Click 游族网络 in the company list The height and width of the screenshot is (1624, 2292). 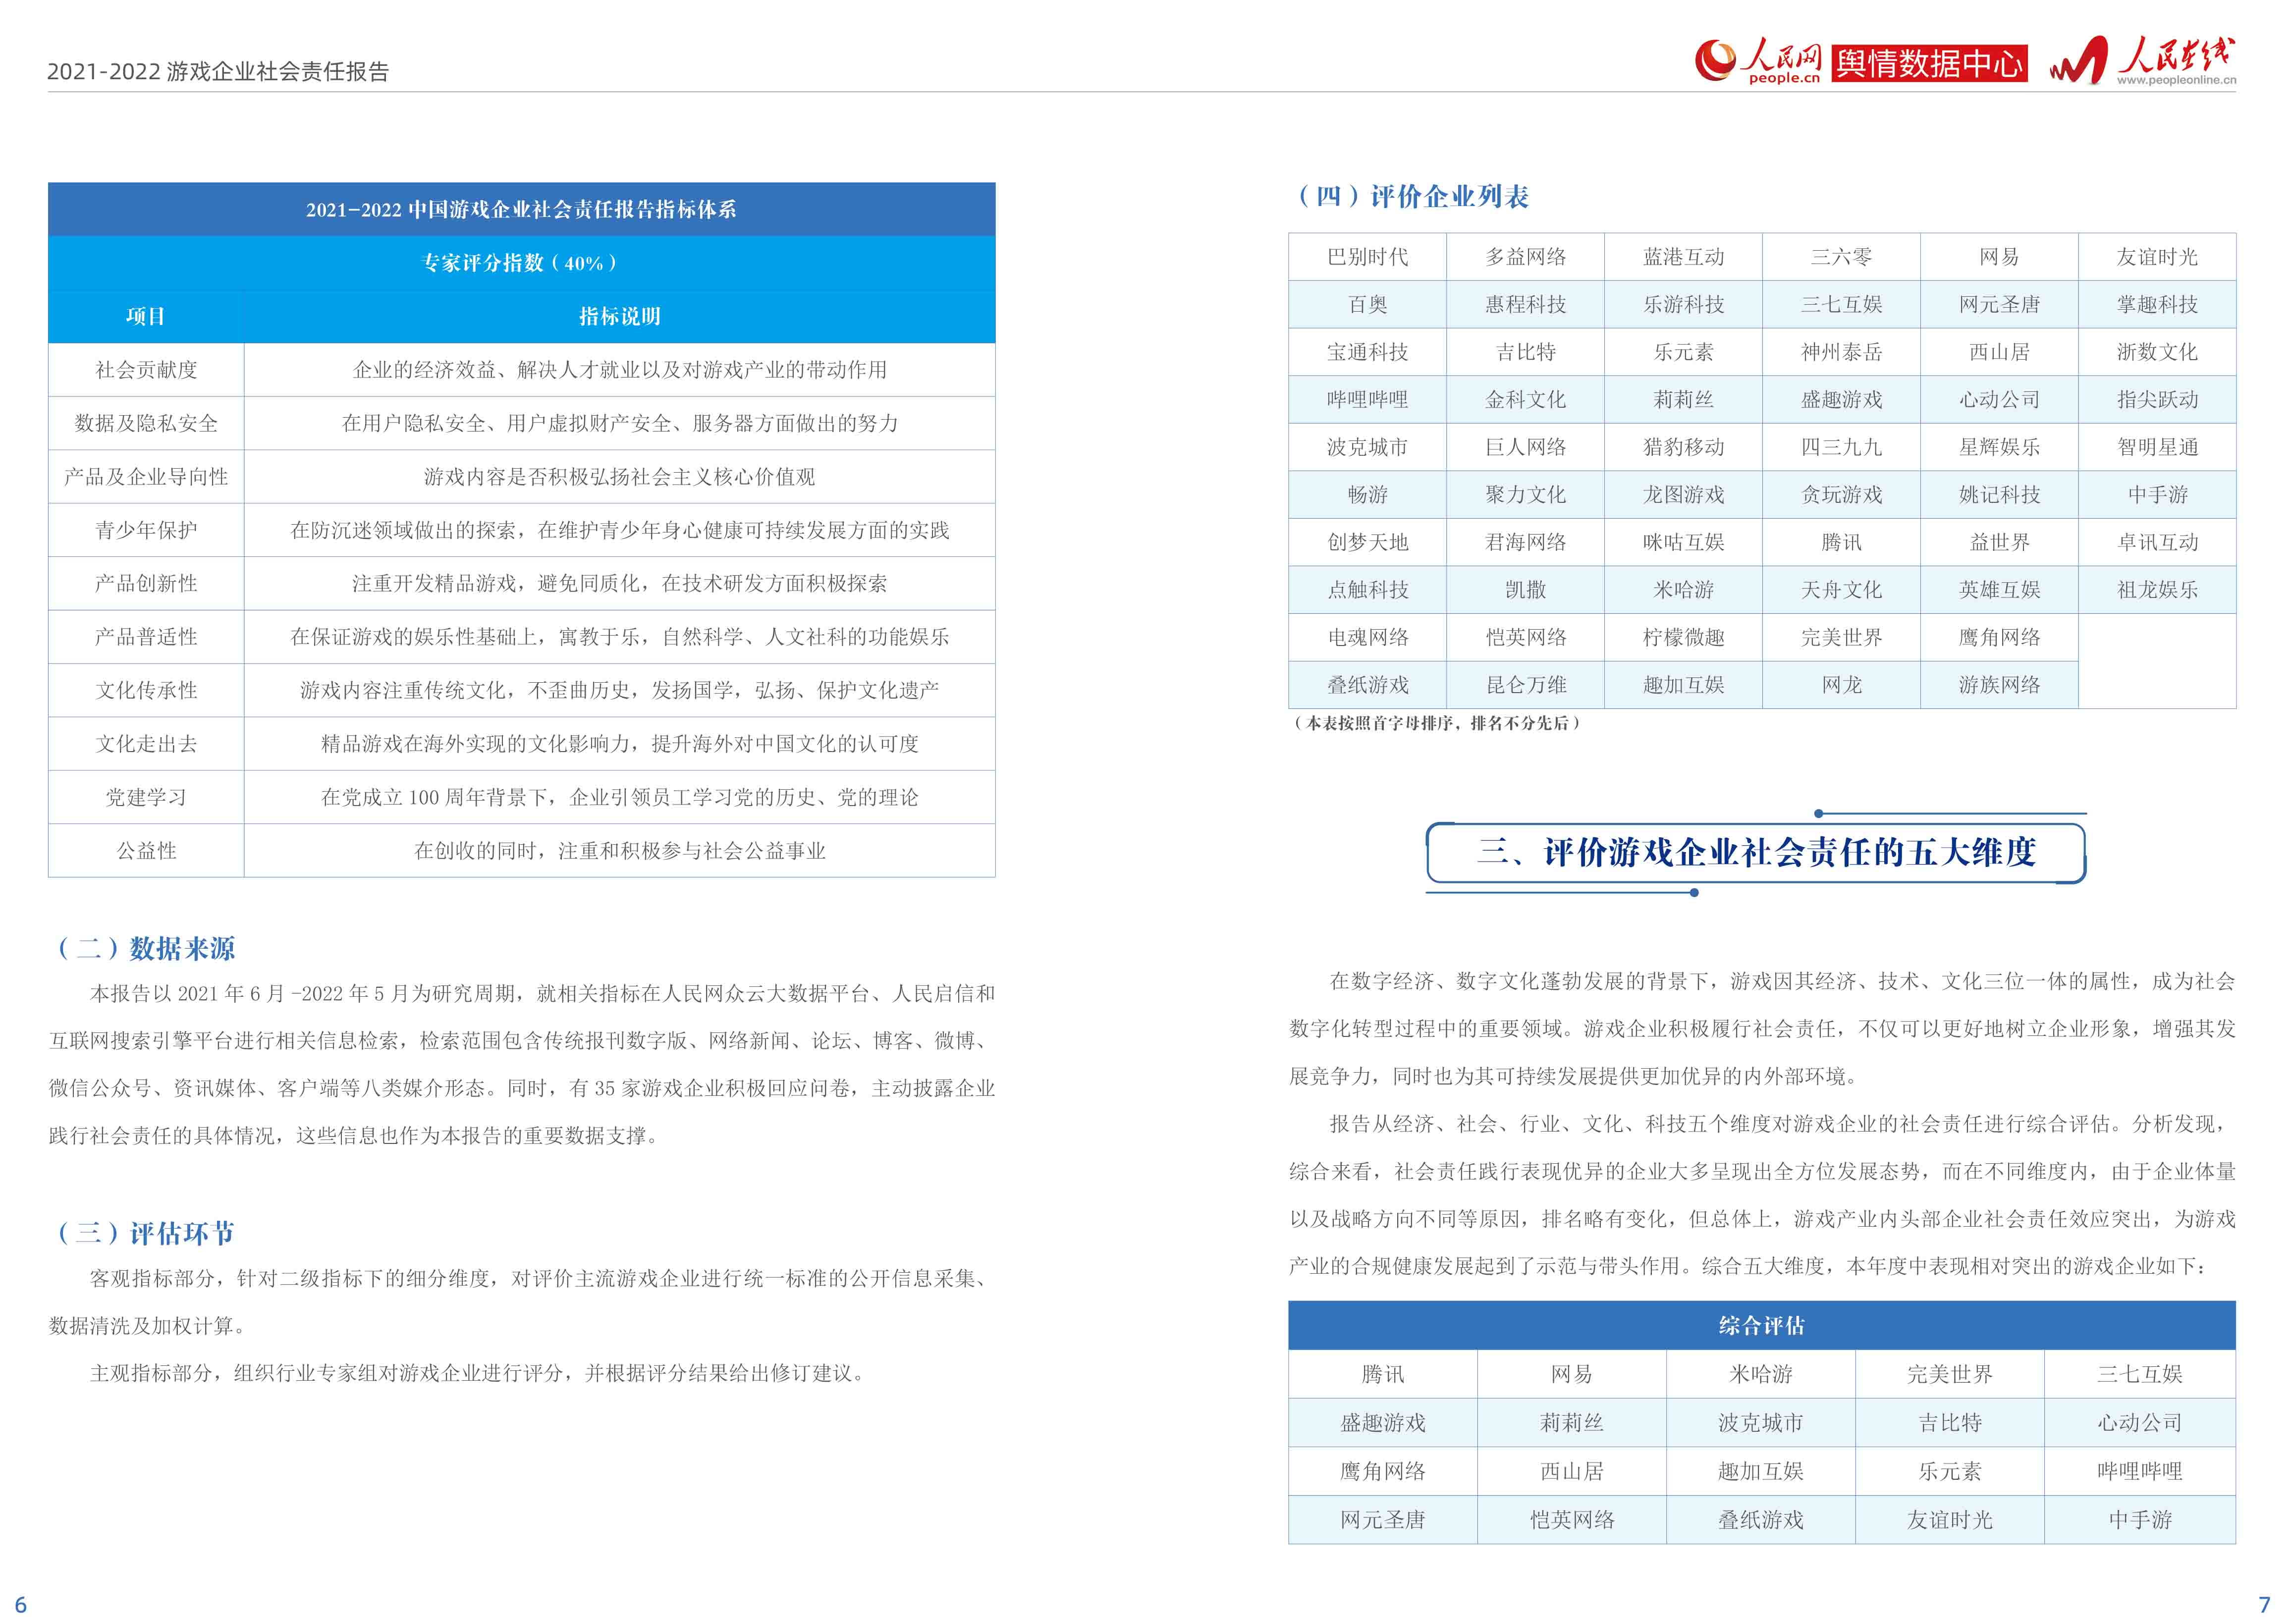[x=1999, y=685]
